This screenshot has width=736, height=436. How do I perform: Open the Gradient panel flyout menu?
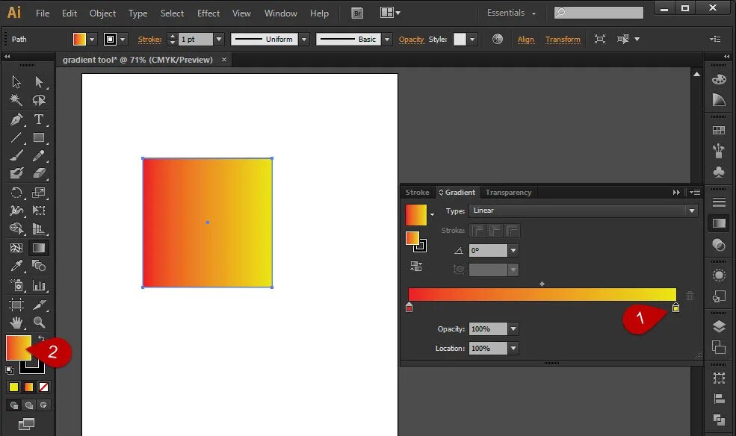point(695,192)
